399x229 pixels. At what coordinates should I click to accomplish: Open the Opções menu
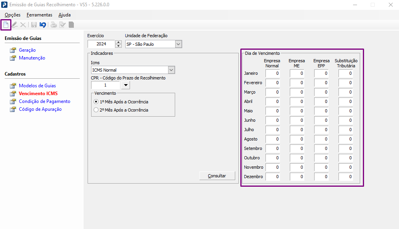pyautogui.click(x=13, y=15)
